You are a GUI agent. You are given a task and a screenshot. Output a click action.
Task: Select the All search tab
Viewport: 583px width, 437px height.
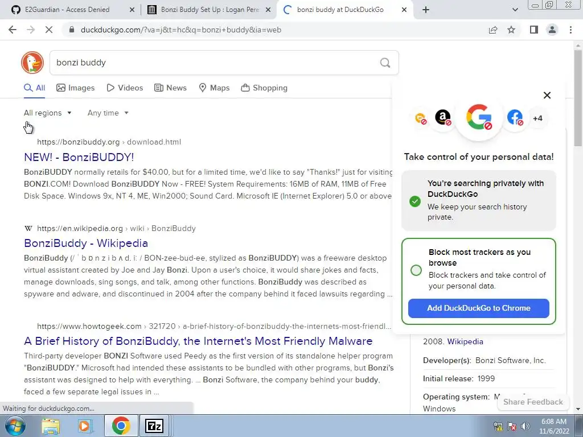point(35,88)
